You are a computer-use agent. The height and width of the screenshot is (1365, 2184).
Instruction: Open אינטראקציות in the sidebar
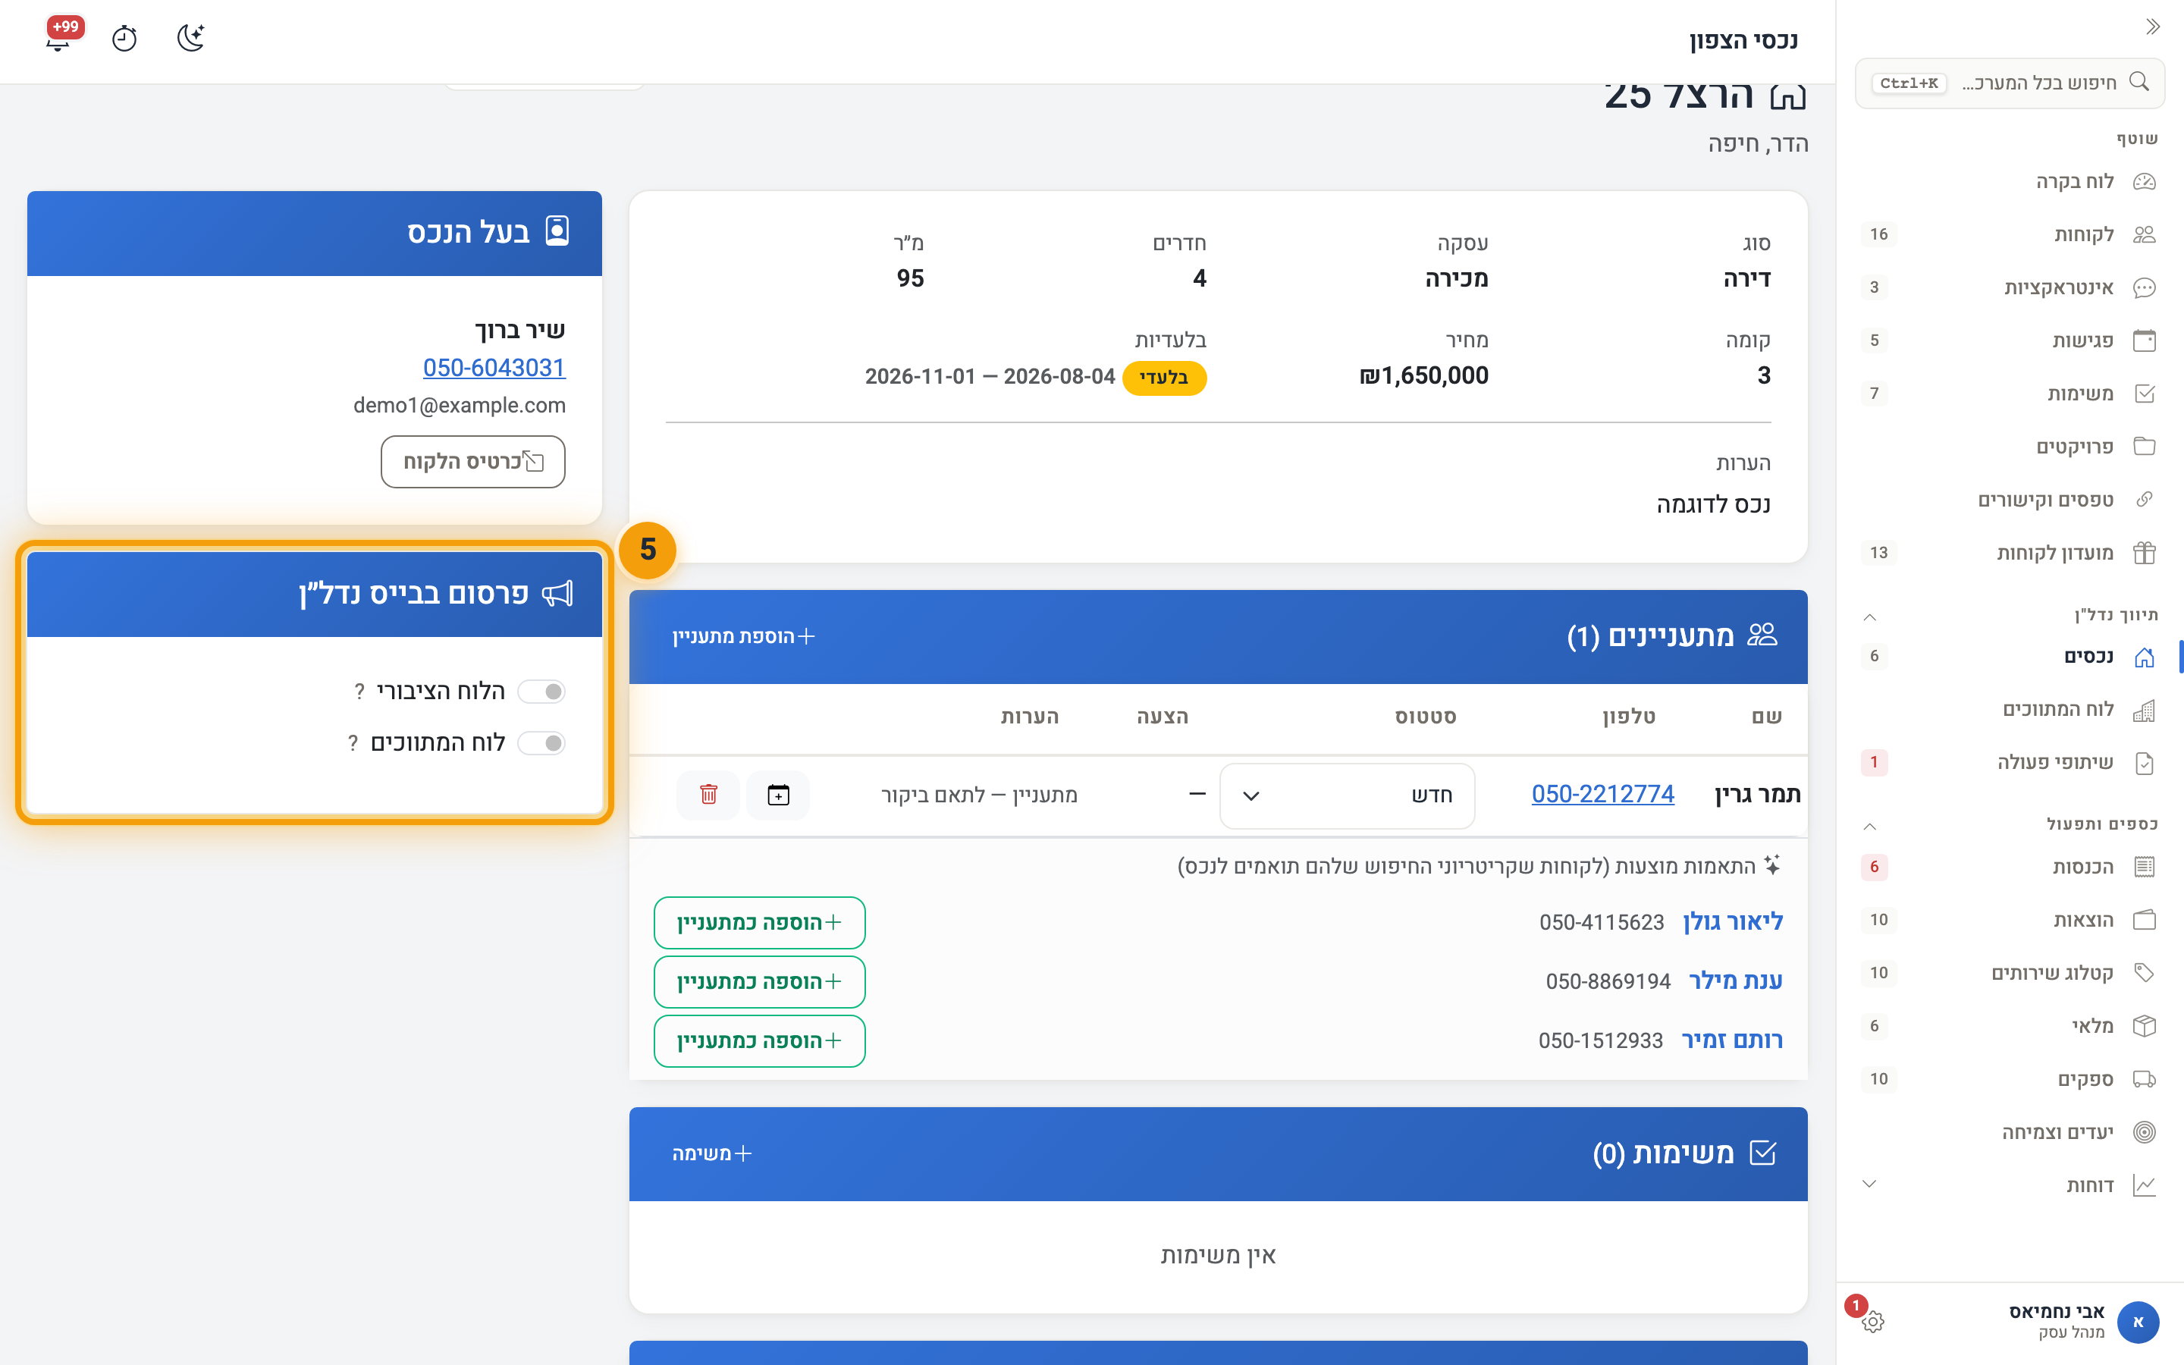pos(2010,288)
